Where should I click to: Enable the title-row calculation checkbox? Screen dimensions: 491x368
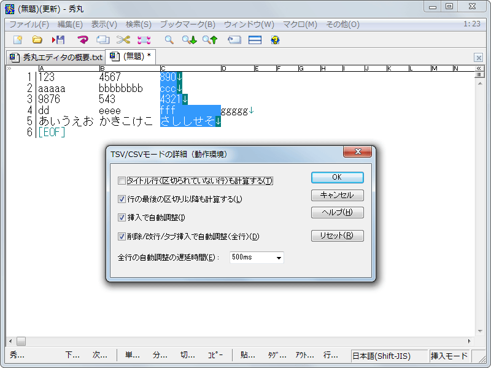(122, 180)
